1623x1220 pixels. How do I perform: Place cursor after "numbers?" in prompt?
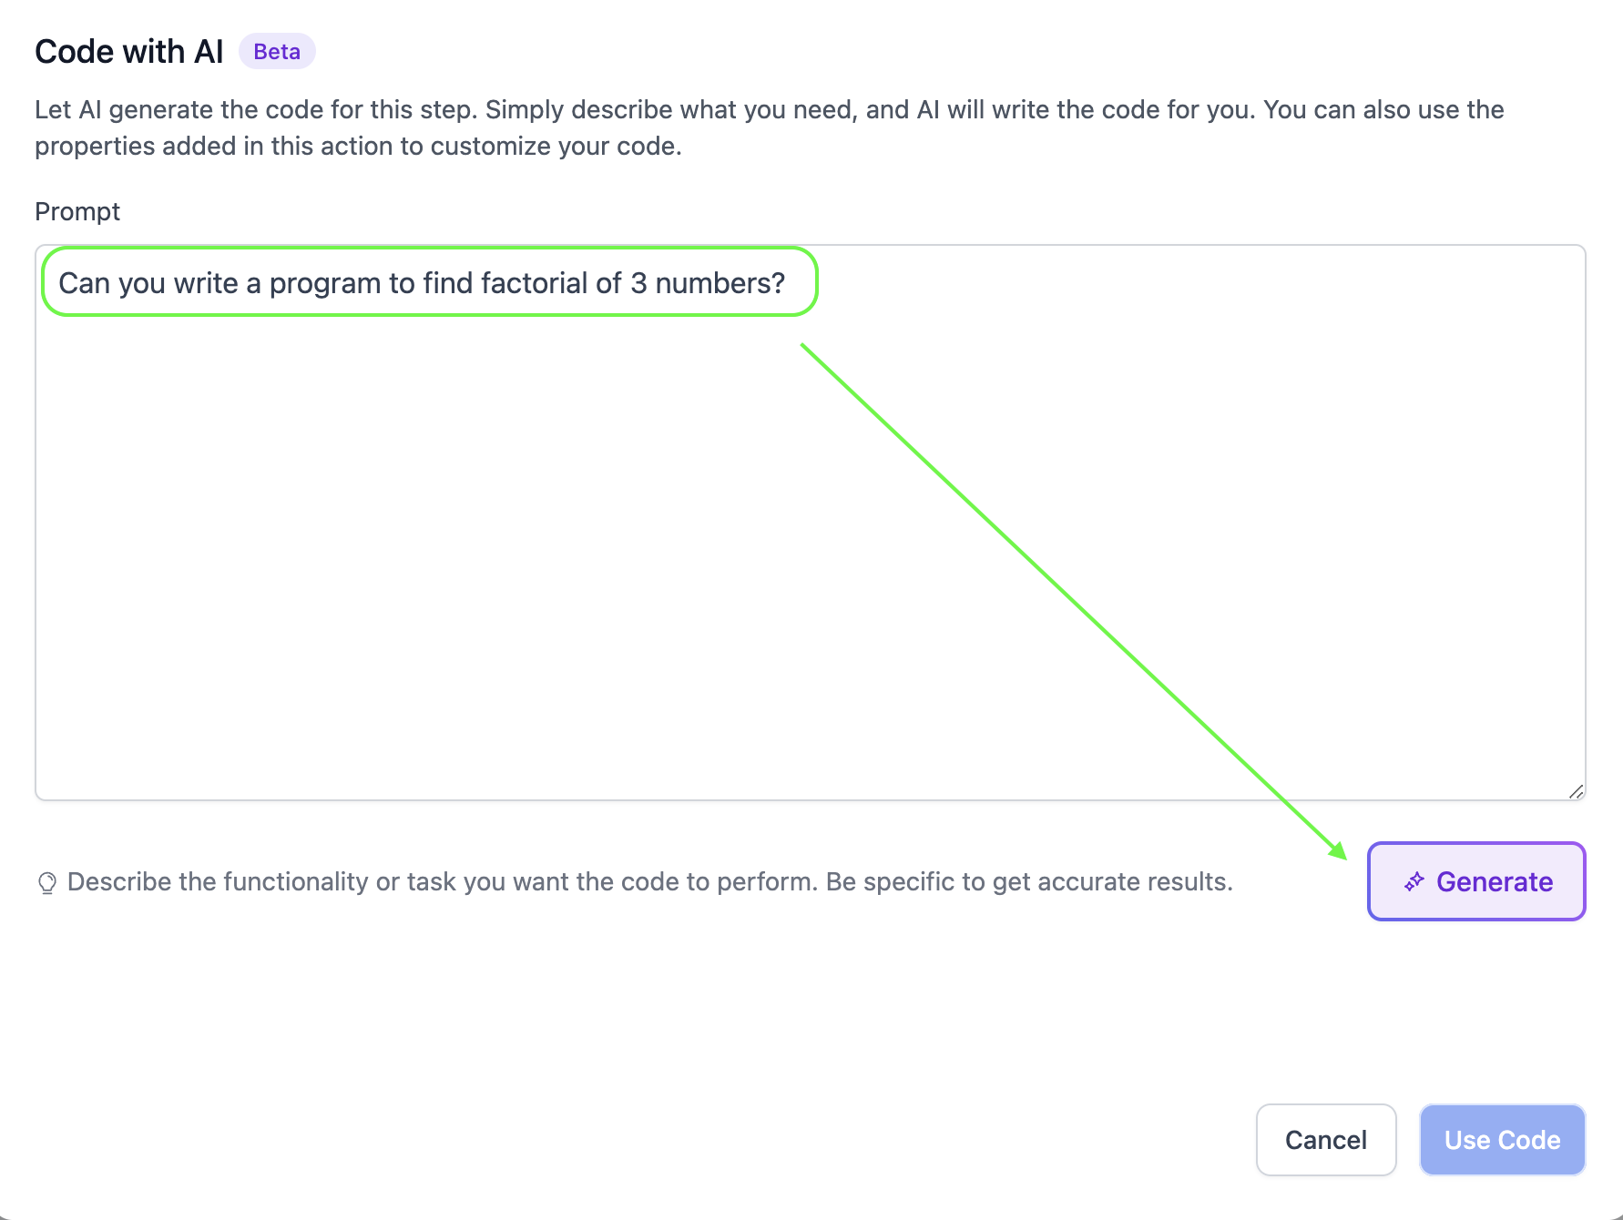[787, 283]
